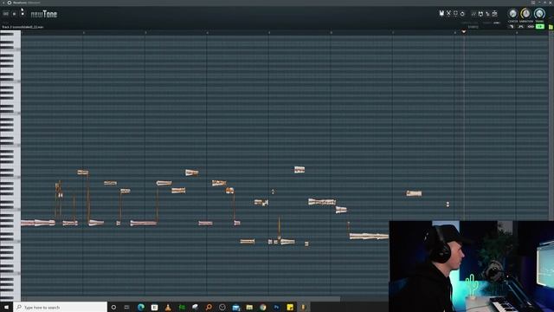Click the 'Type here to search' box
This screenshot has height=312, width=554.
(60, 307)
